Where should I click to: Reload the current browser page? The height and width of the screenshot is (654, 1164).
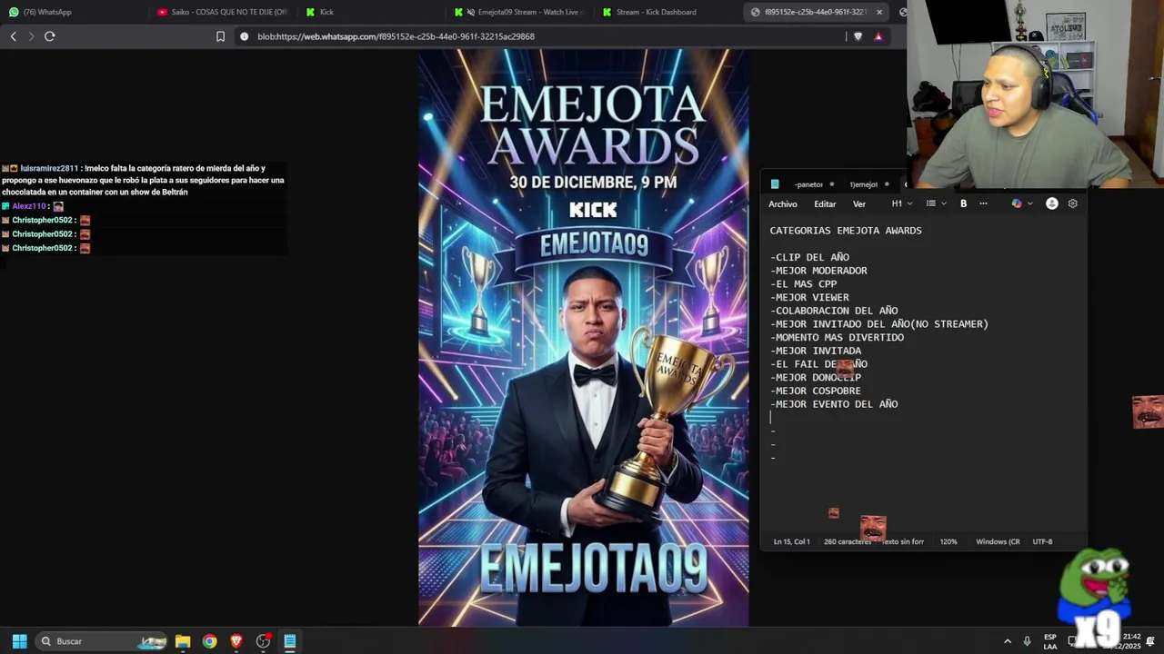(x=50, y=36)
